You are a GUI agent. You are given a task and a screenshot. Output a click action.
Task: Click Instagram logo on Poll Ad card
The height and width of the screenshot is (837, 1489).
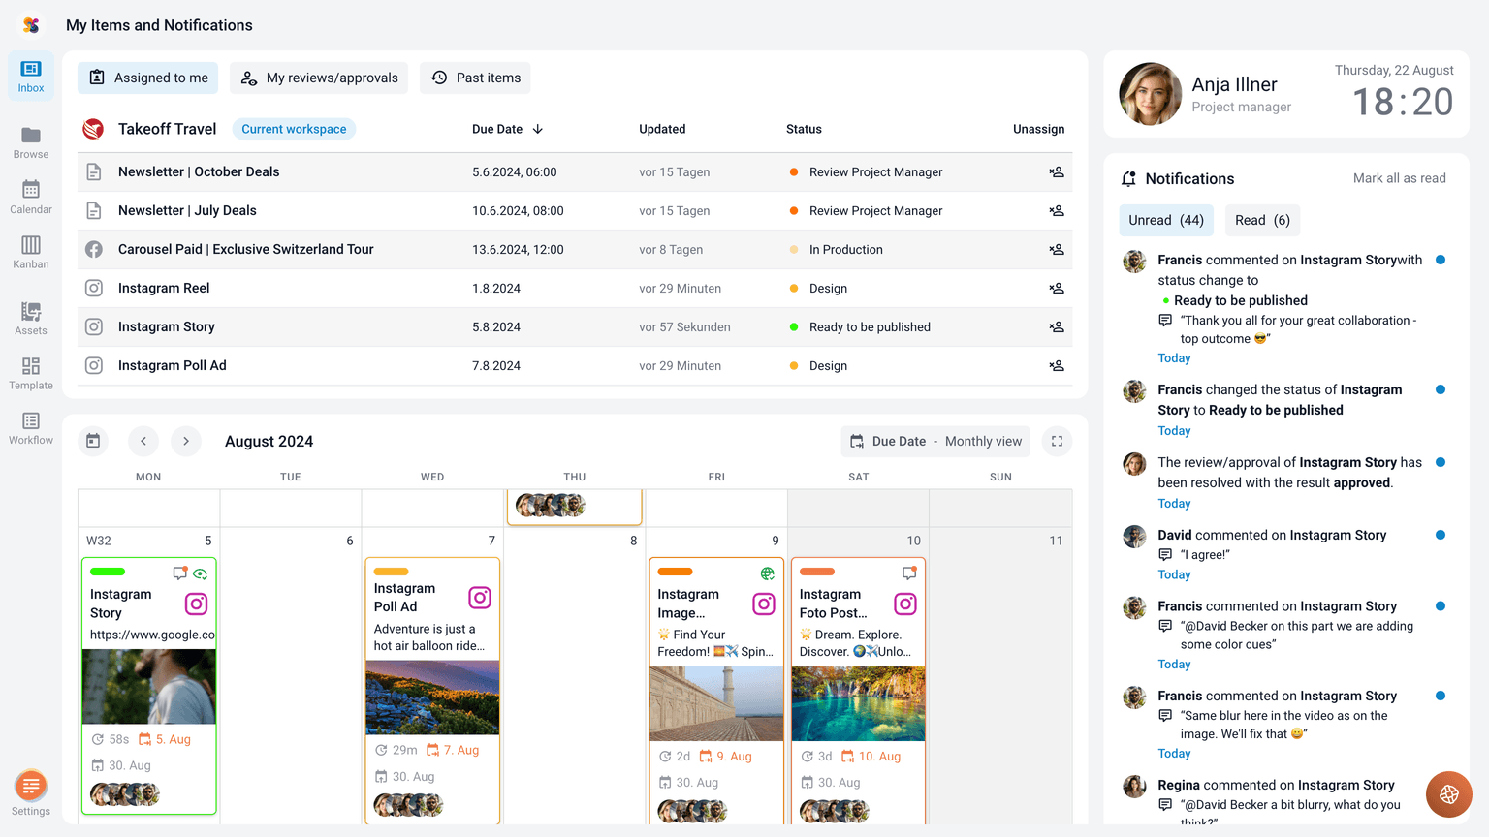coord(480,598)
